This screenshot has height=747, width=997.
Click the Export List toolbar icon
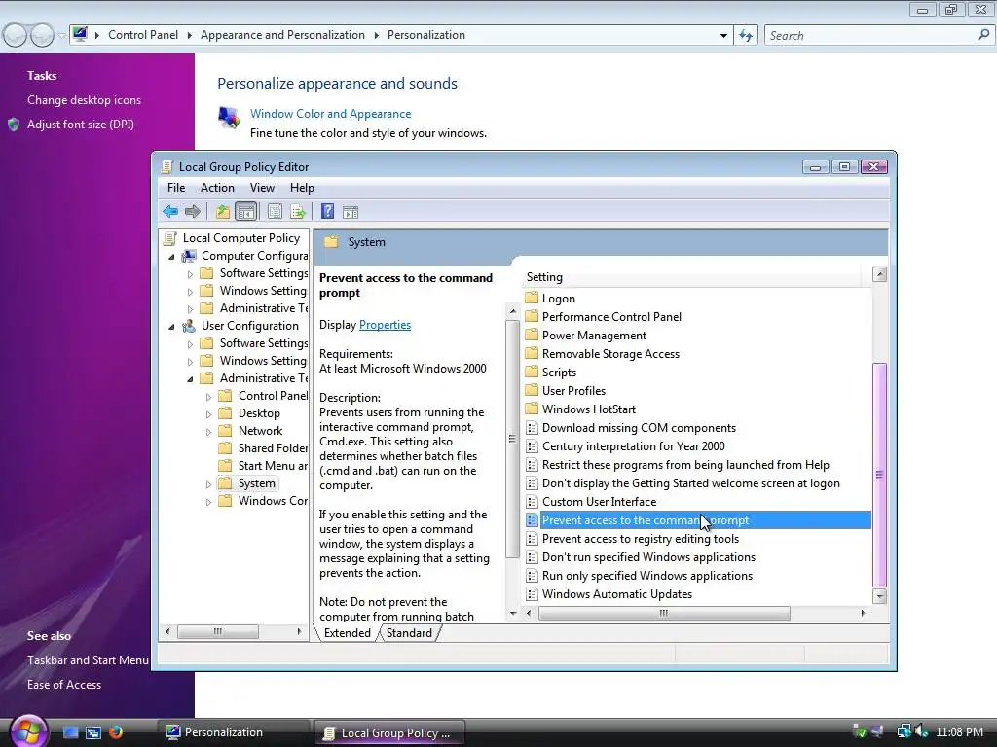coord(298,211)
